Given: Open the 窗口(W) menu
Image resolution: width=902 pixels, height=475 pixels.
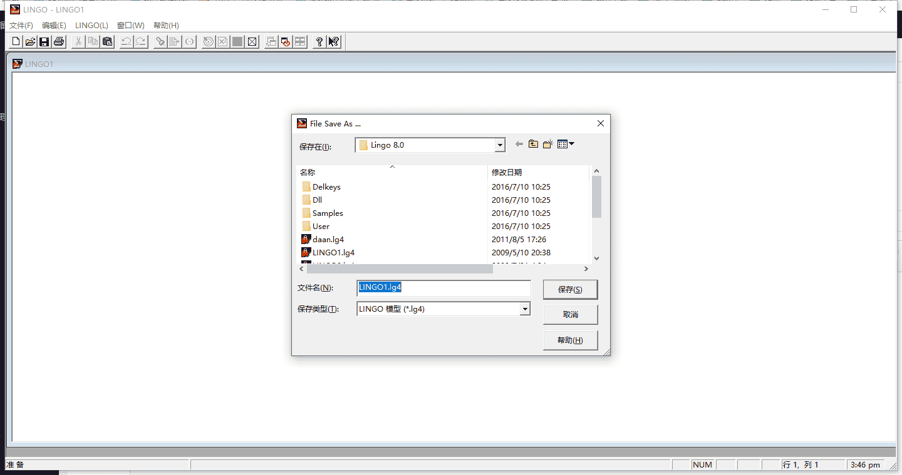Looking at the screenshot, I should click(x=130, y=26).
